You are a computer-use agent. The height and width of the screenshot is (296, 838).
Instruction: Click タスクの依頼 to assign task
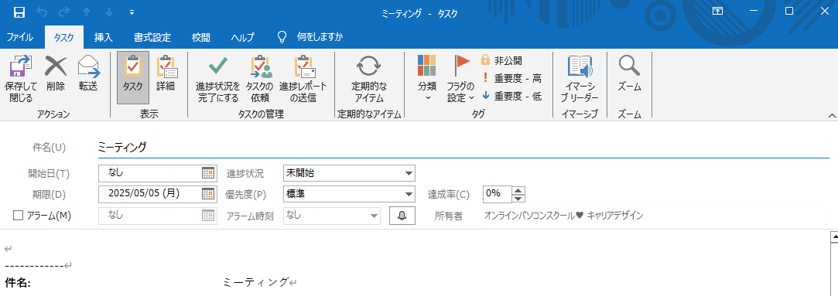260,78
